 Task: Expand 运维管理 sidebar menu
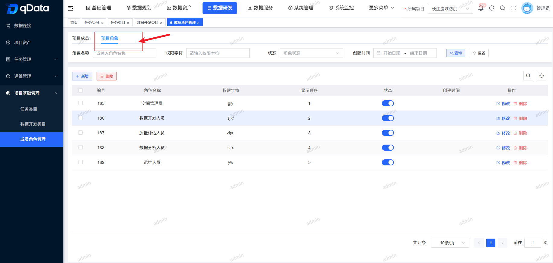tap(31, 76)
